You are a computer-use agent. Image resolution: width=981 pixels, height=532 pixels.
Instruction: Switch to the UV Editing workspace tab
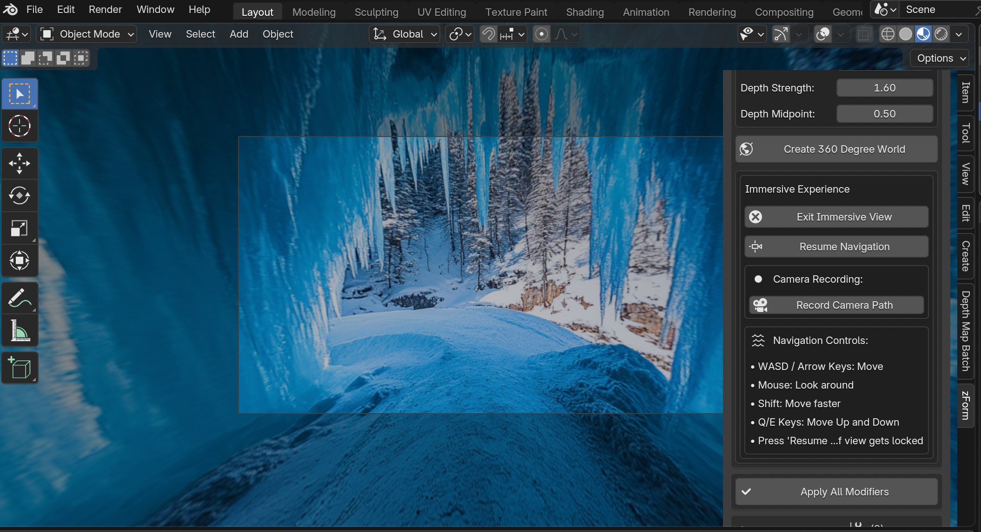coord(442,12)
